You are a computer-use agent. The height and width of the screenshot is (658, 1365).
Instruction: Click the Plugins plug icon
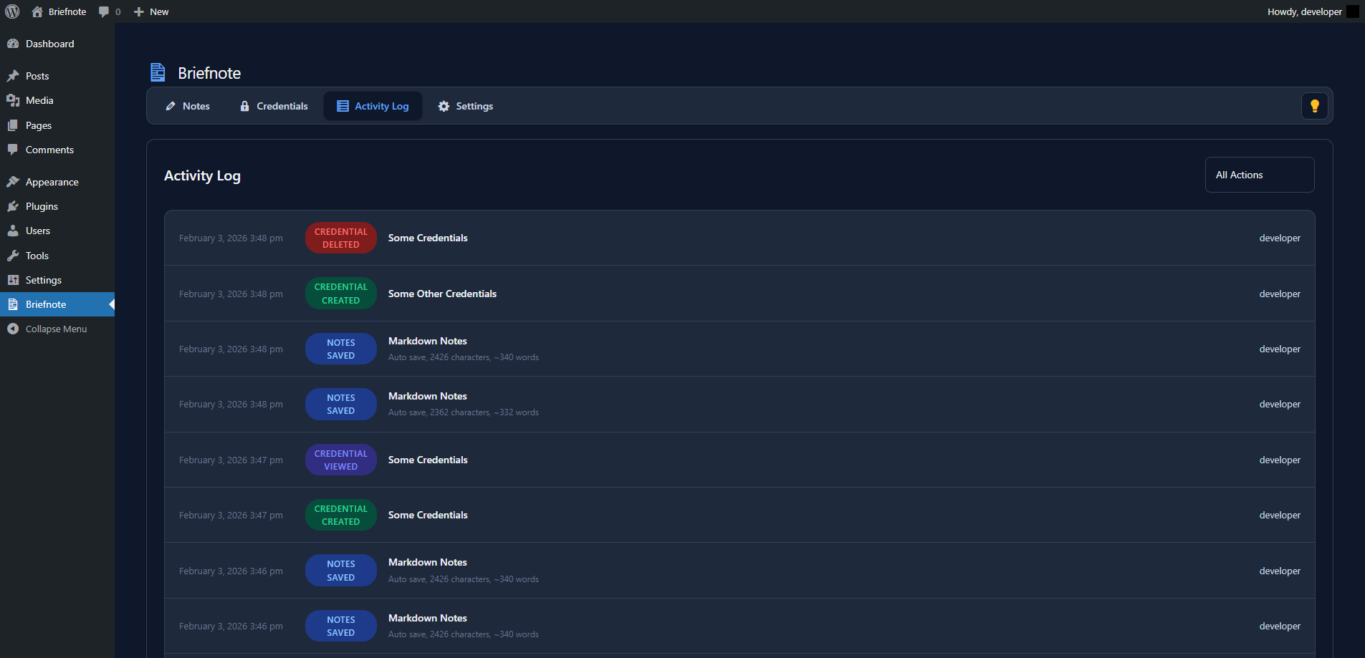coord(13,206)
